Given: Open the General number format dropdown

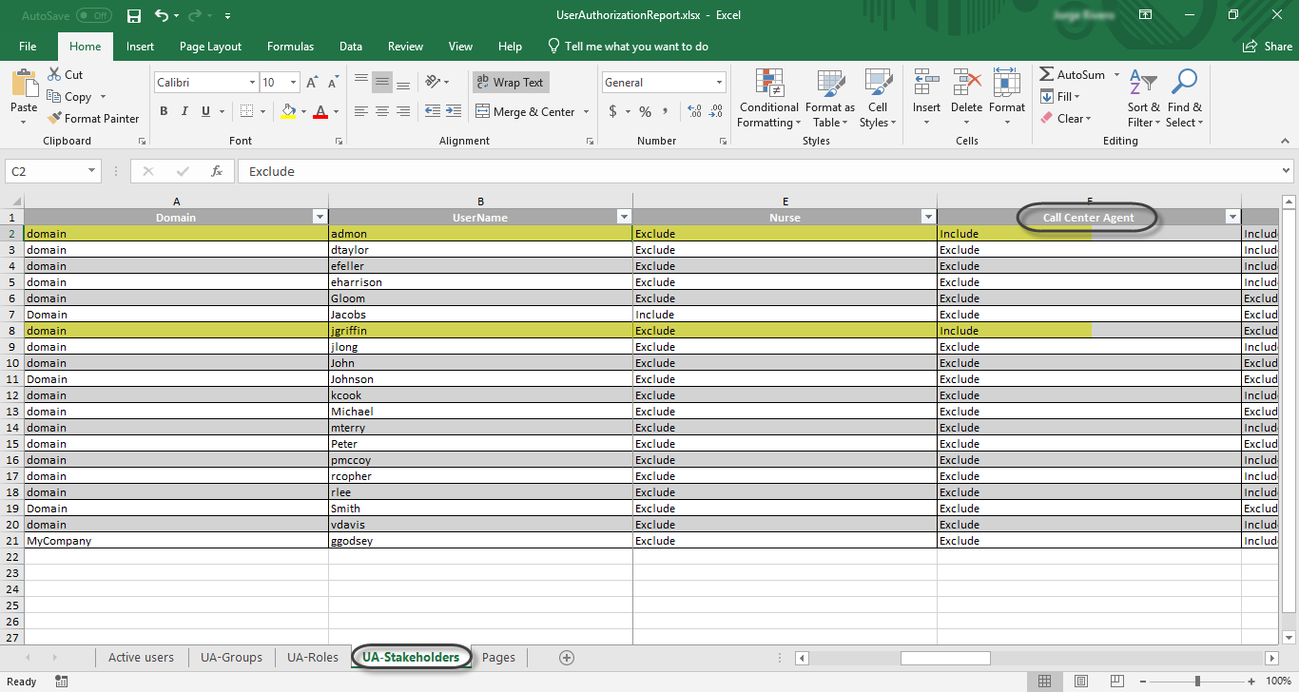Looking at the screenshot, I should tap(719, 83).
